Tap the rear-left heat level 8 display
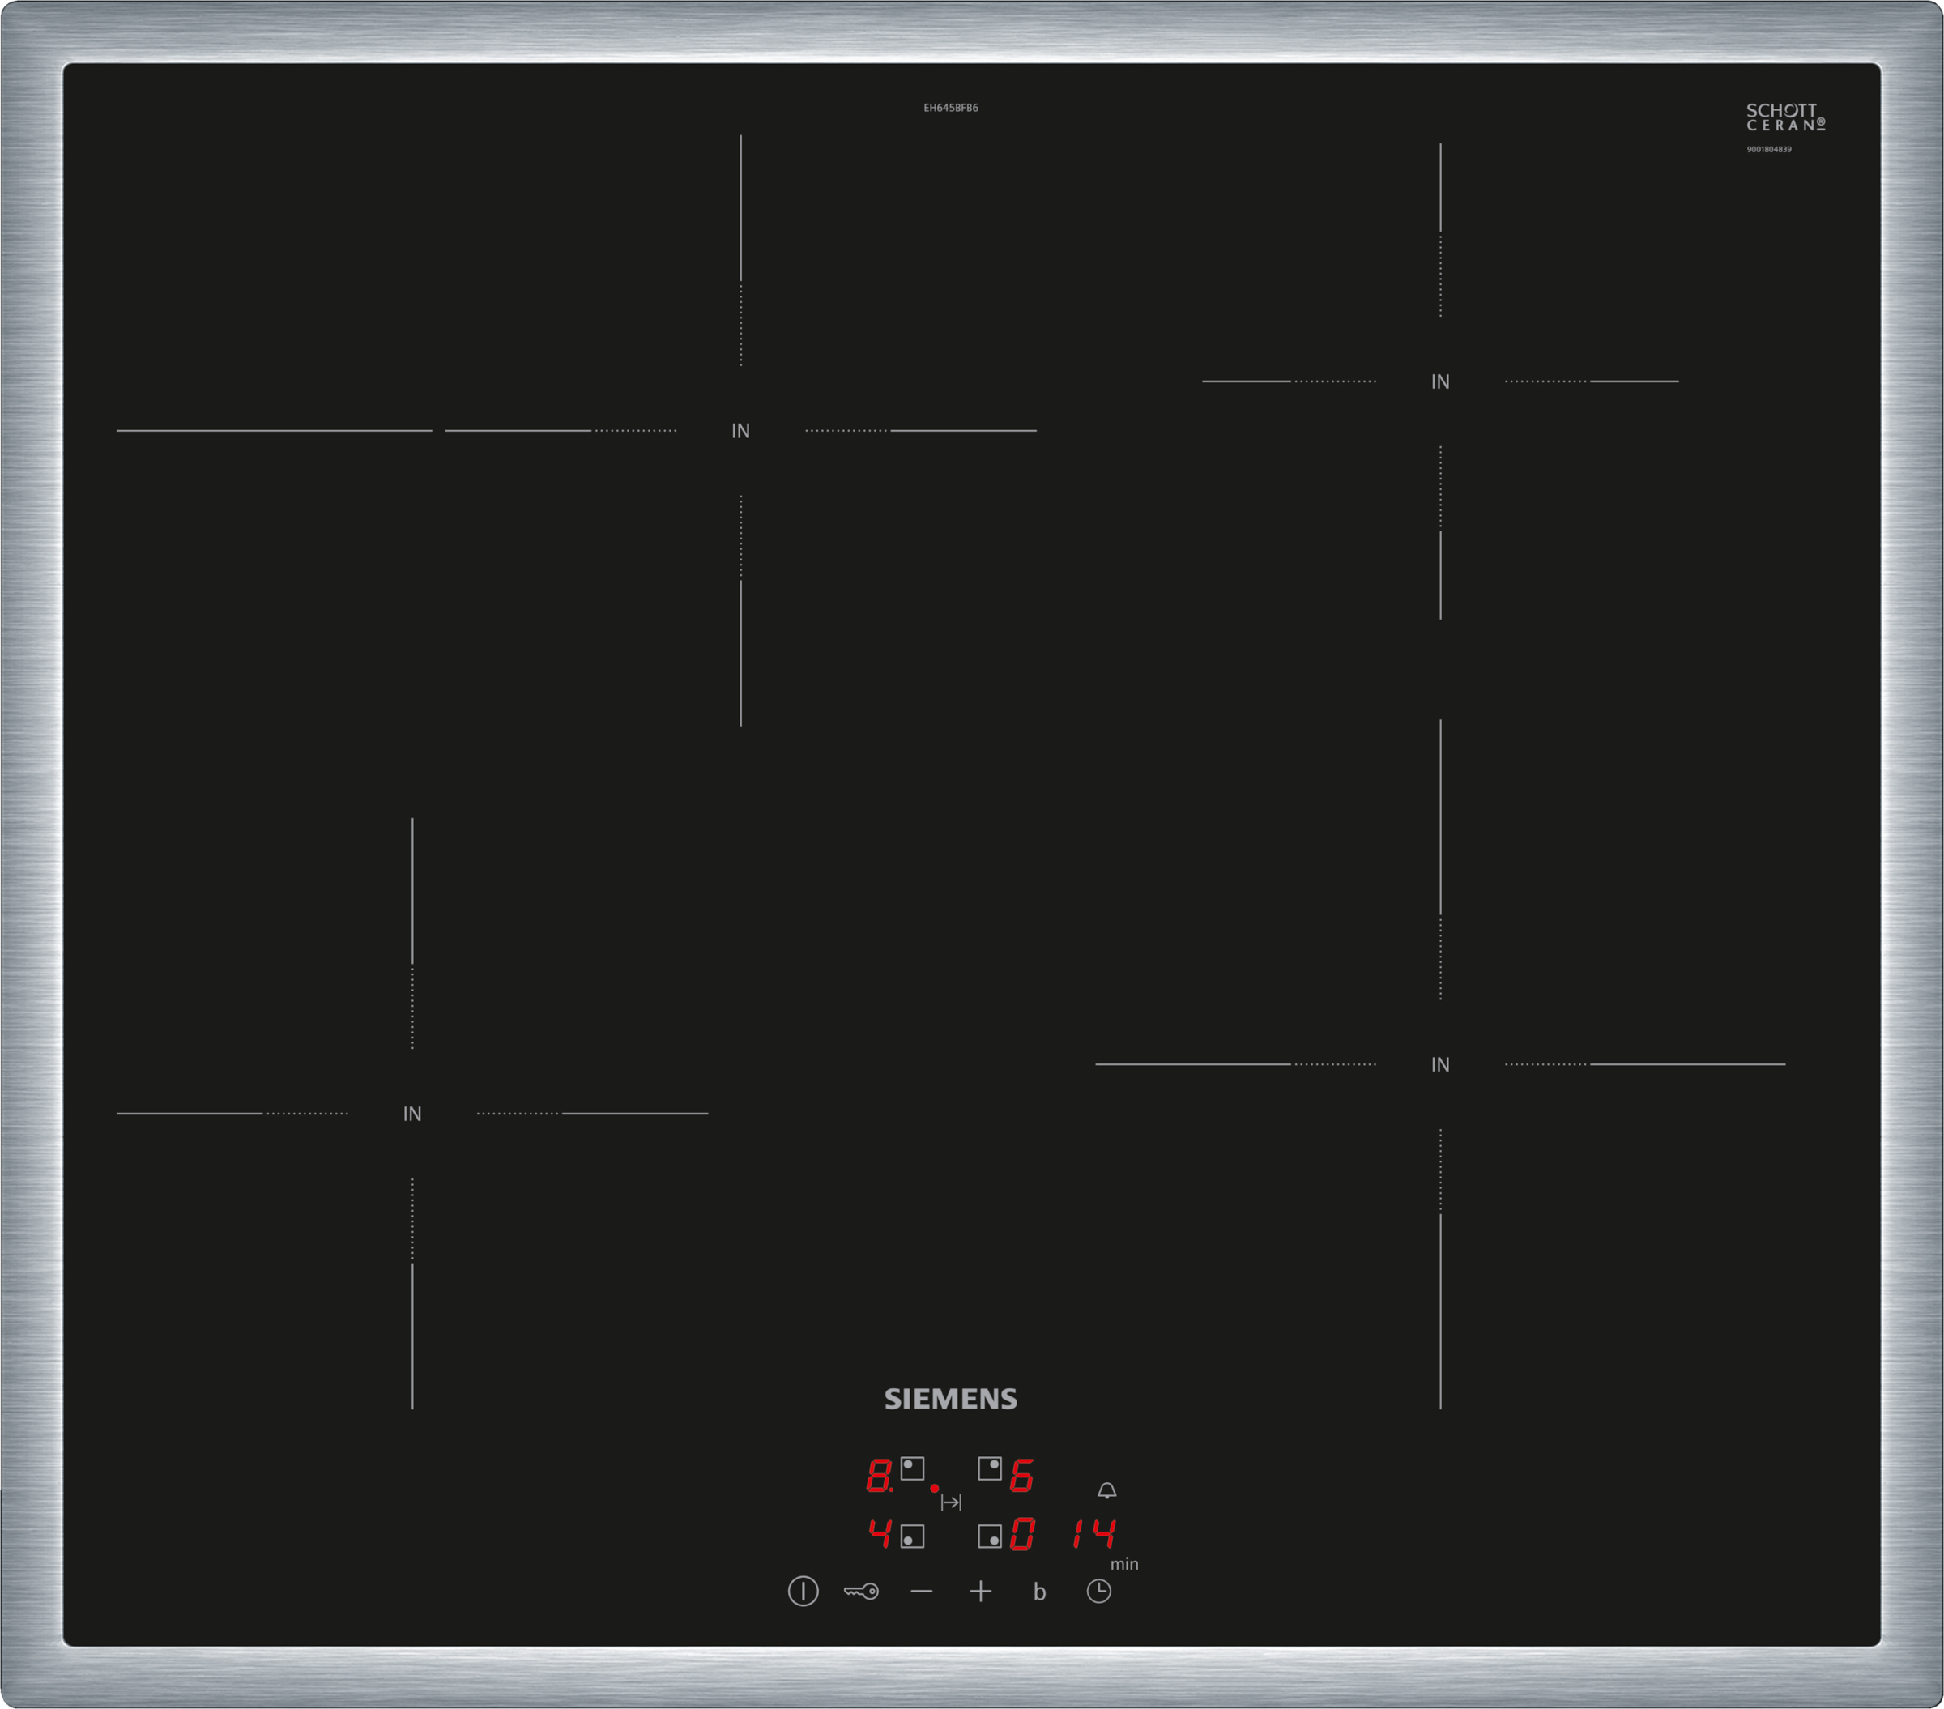The image size is (1944, 1709). click(879, 1475)
